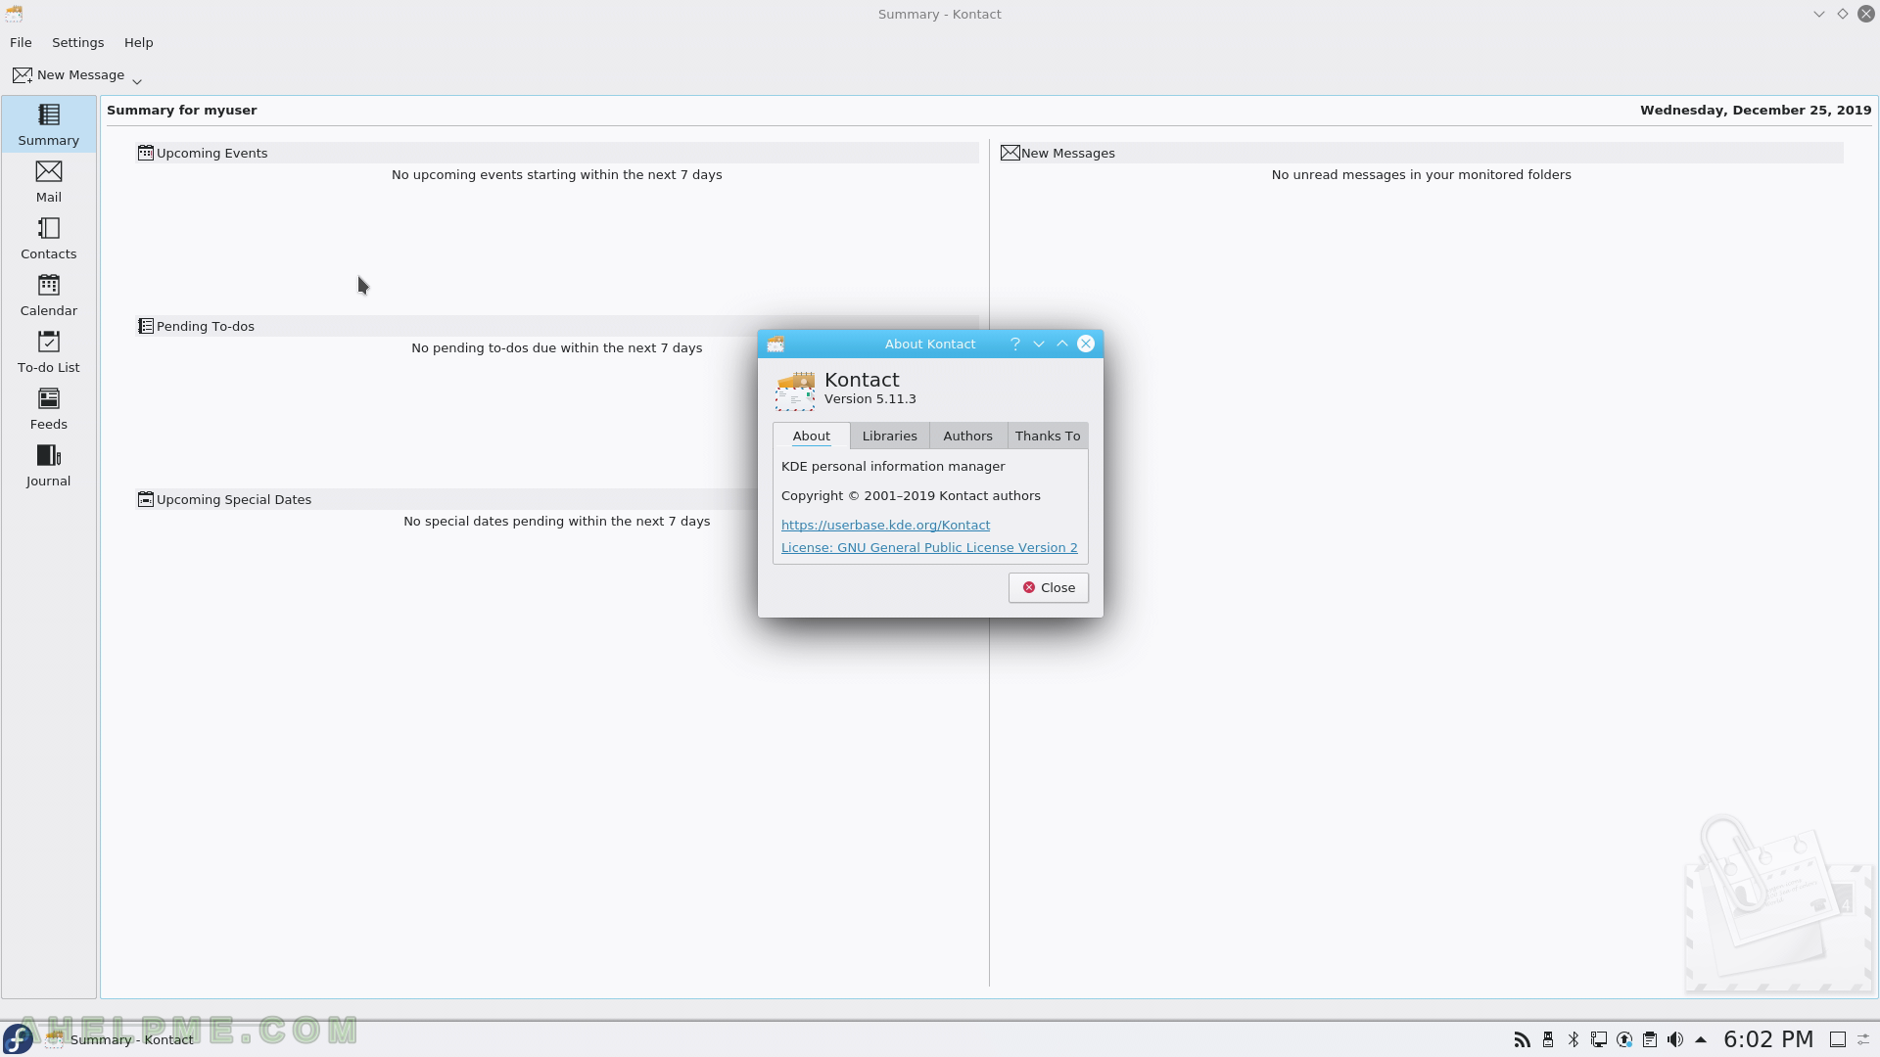
Task: Close the About Kontact dialog with Close button
Action: click(1049, 588)
